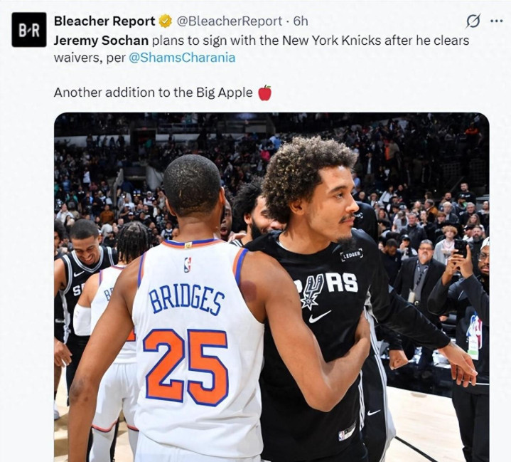This screenshot has width=511, height=462.
Task: Open the B/R profile avatar
Action: (29, 30)
